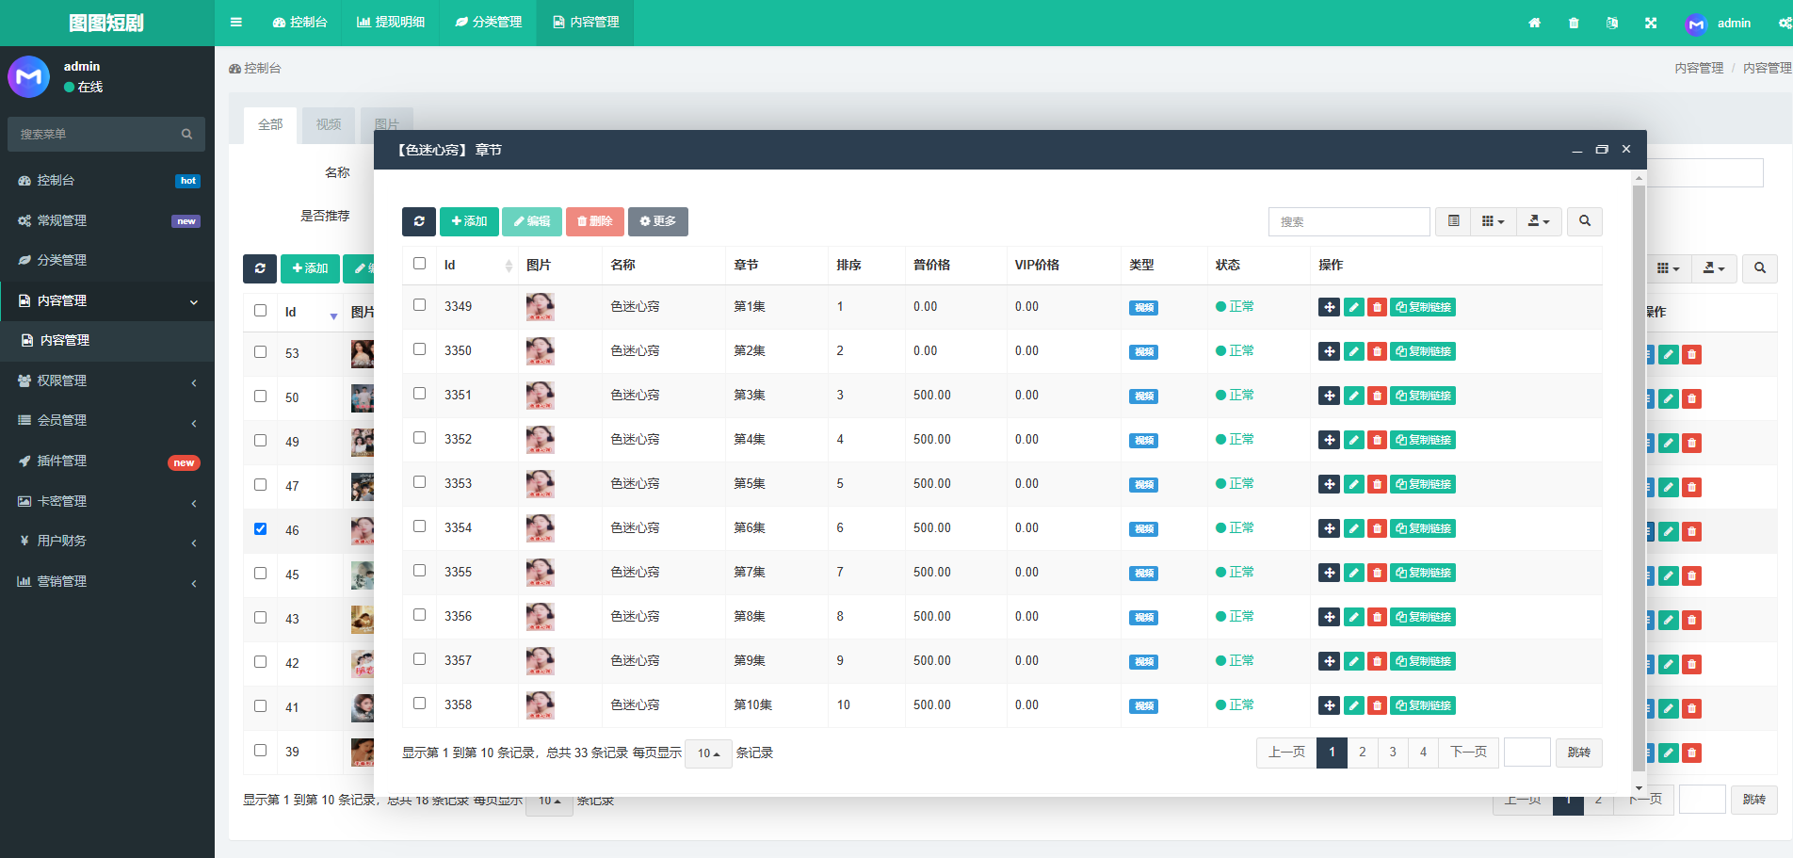Image resolution: width=1793 pixels, height=858 pixels.
Task: Click 复制链接 button for row 3358
Action: click(1423, 705)
